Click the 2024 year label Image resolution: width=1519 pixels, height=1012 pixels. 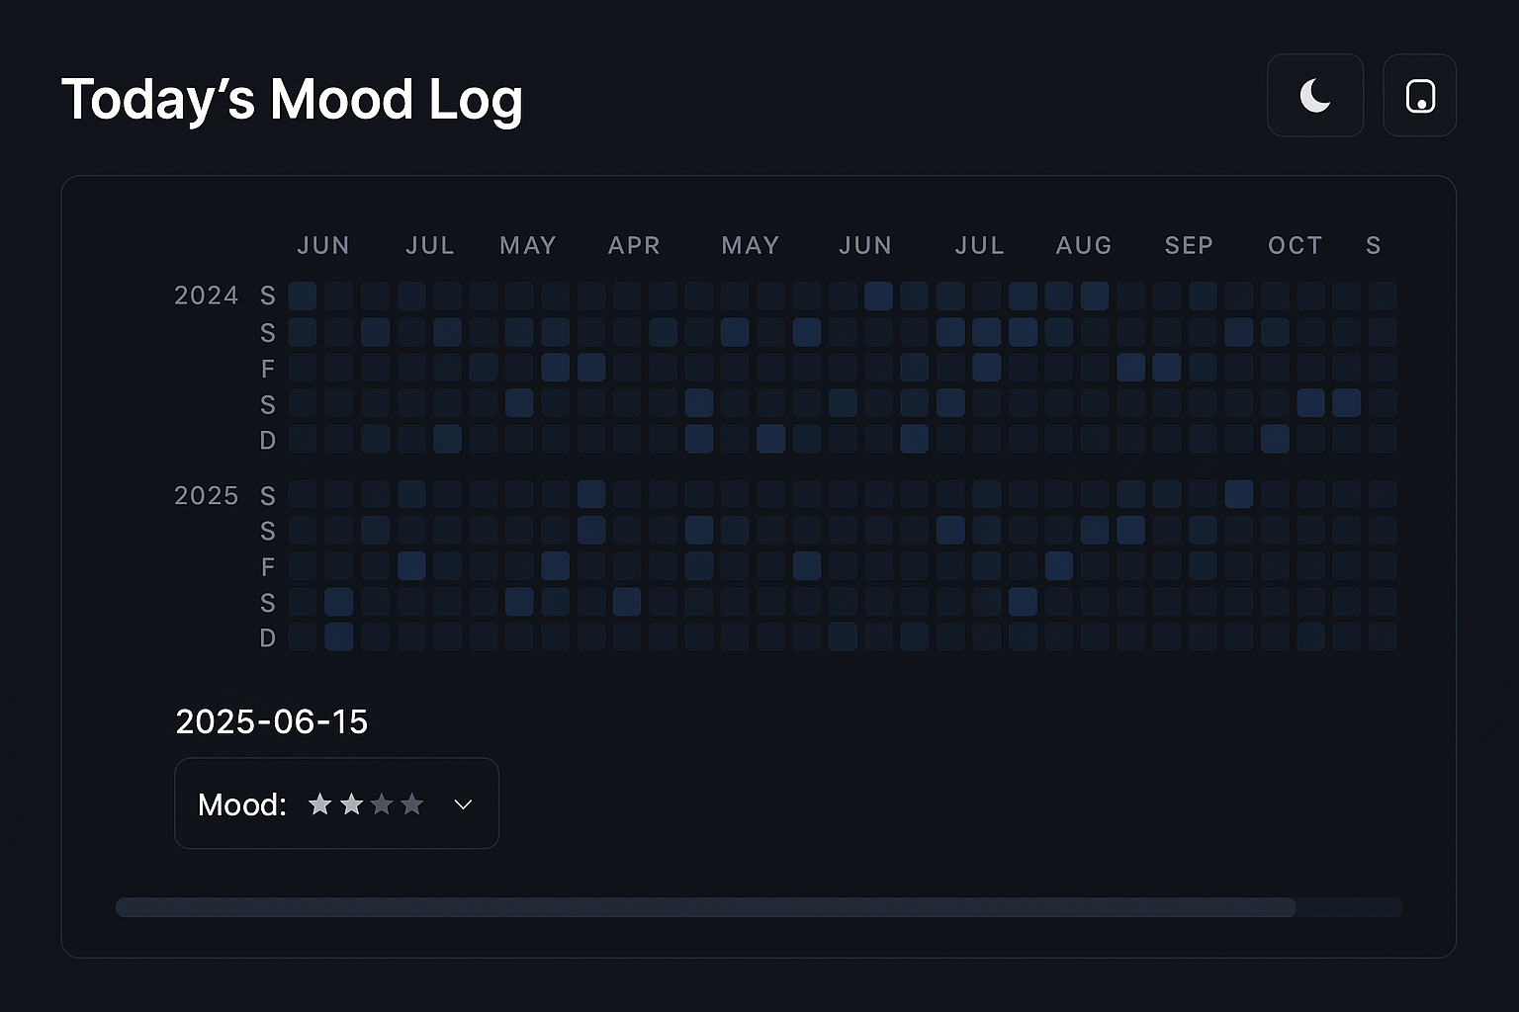tap(207, 295)
